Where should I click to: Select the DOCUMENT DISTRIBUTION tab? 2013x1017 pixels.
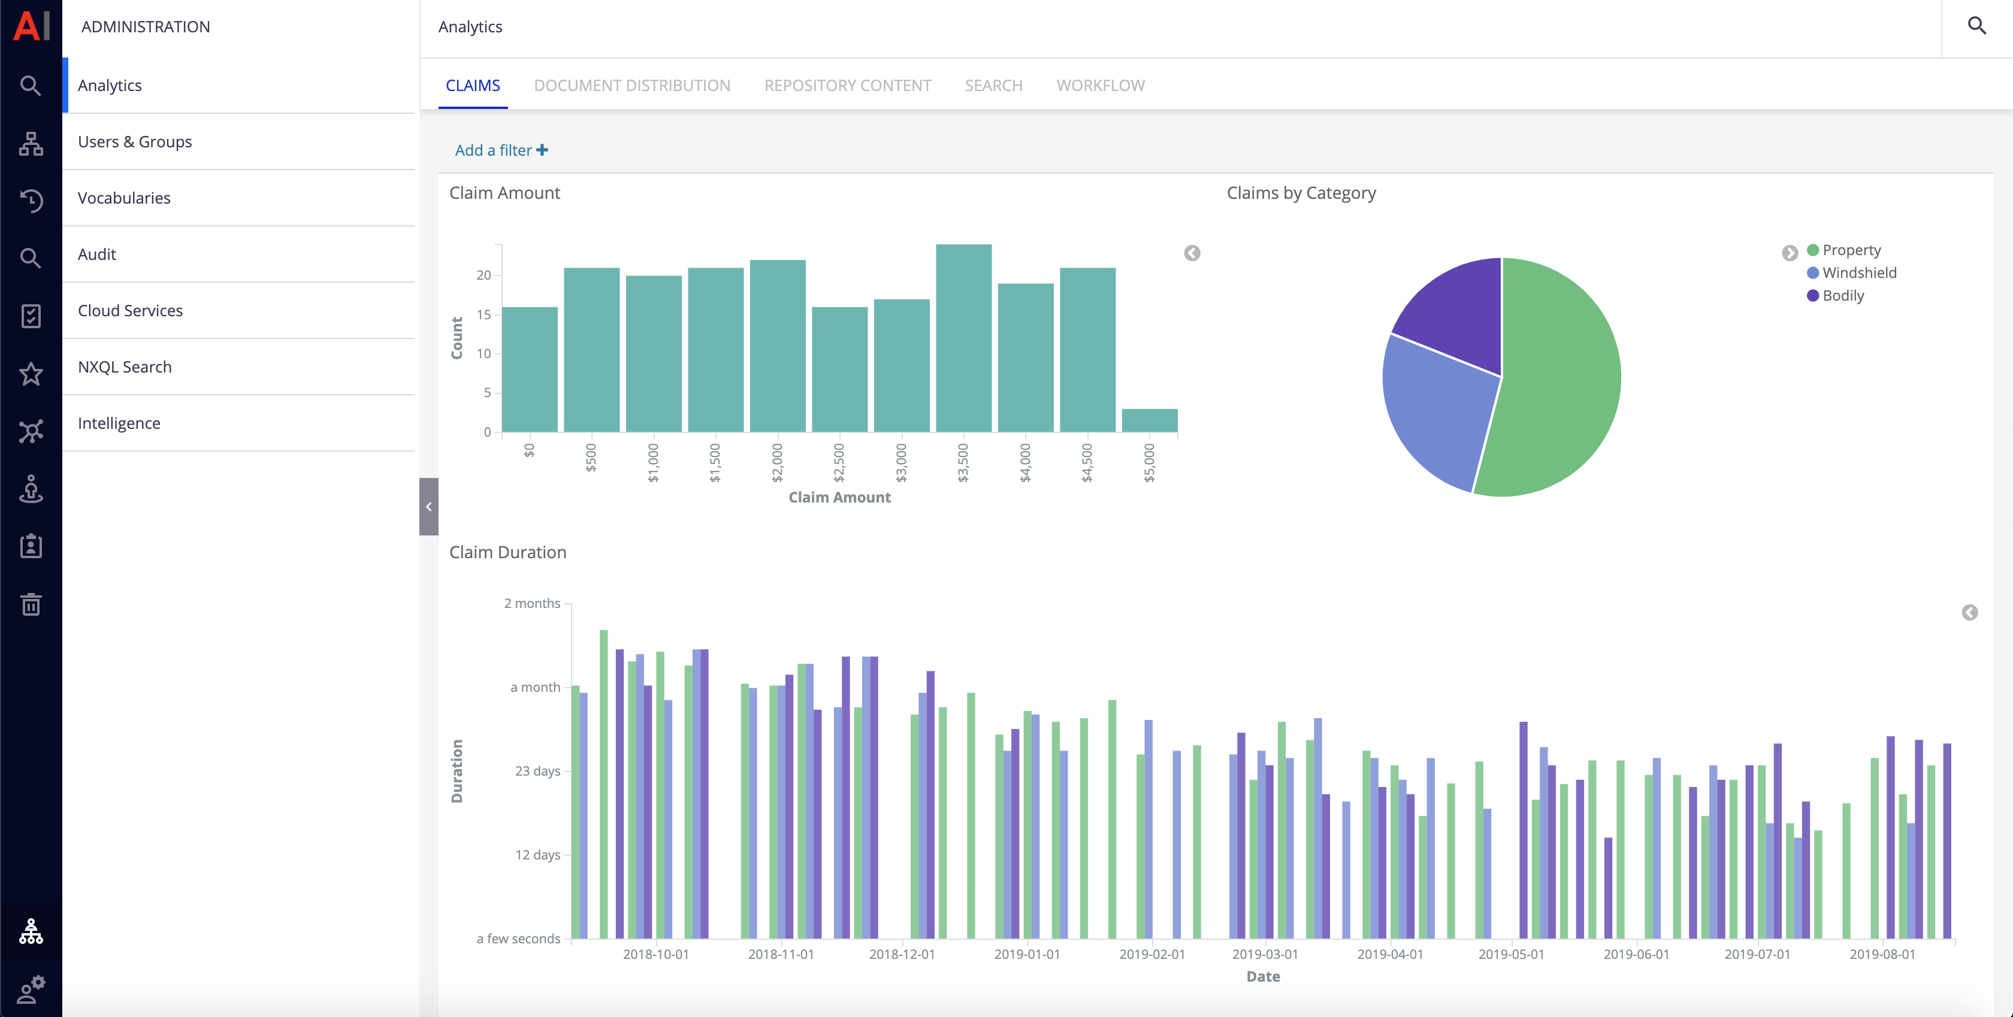point(631,84)
